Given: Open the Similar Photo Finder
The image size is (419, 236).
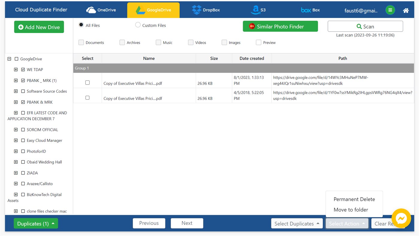Looking at the screenshot, I should click(280, 26).
